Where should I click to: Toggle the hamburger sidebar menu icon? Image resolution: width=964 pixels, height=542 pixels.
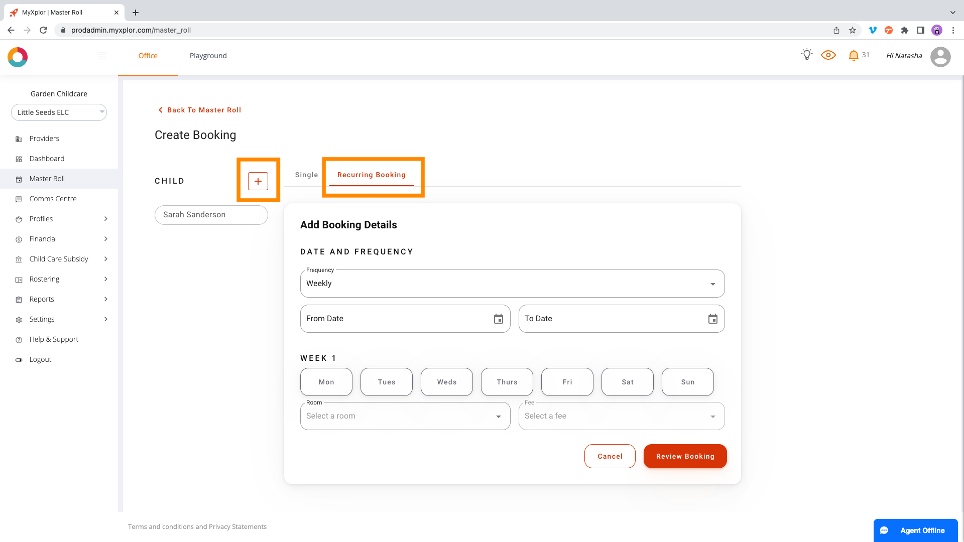[102, 56]
